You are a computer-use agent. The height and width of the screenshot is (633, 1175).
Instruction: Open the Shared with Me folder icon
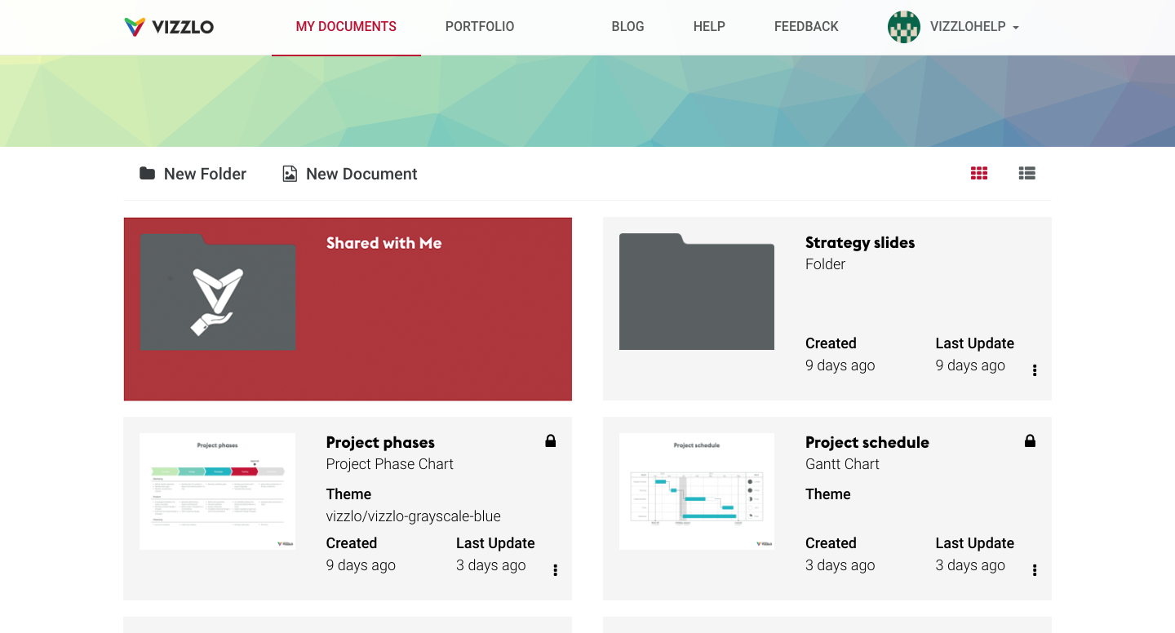click(x=218, y=292)
